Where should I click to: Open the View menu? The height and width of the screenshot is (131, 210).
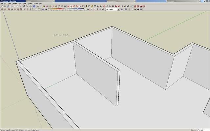click(9, 4)
